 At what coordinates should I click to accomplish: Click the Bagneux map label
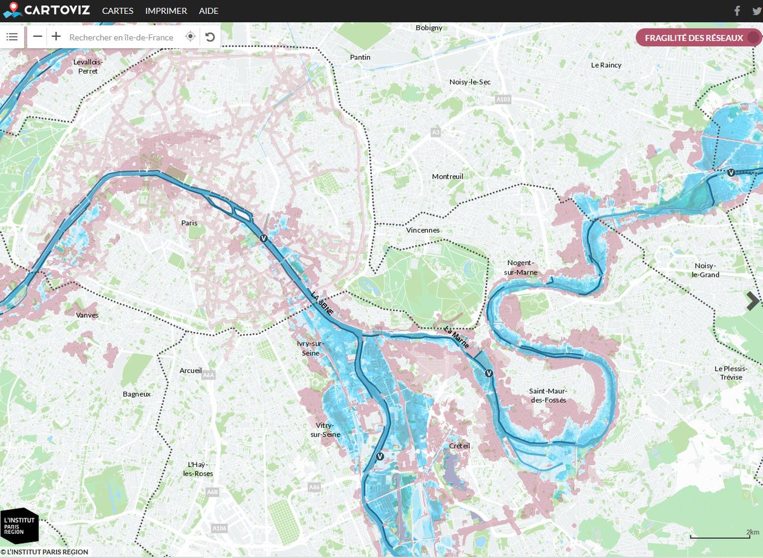137,394
